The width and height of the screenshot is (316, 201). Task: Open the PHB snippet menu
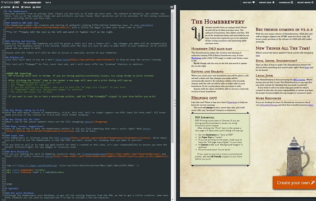[x=16, y=7]
